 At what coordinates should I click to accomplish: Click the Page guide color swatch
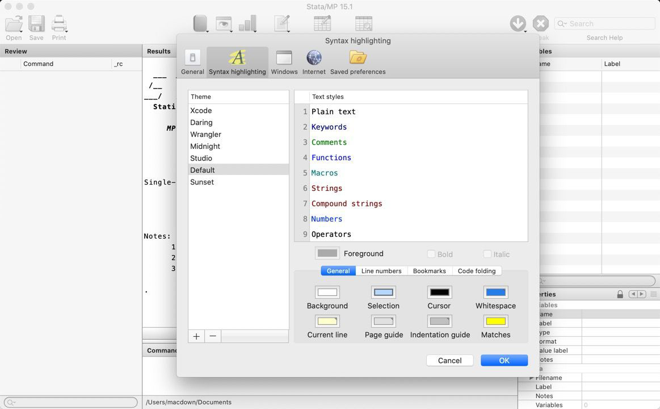point(384,322)
